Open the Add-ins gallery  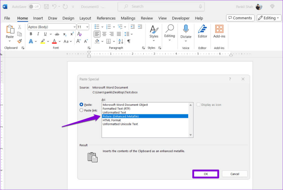pyautogui.click(x=219, y=31)
